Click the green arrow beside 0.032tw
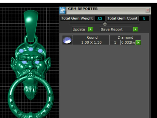This screenshot has height=118, width=157. 138,43
